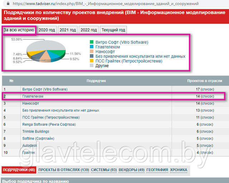Select the 'За всю историю' tab
Screen dimensions: 229x183
pos(19,30)
